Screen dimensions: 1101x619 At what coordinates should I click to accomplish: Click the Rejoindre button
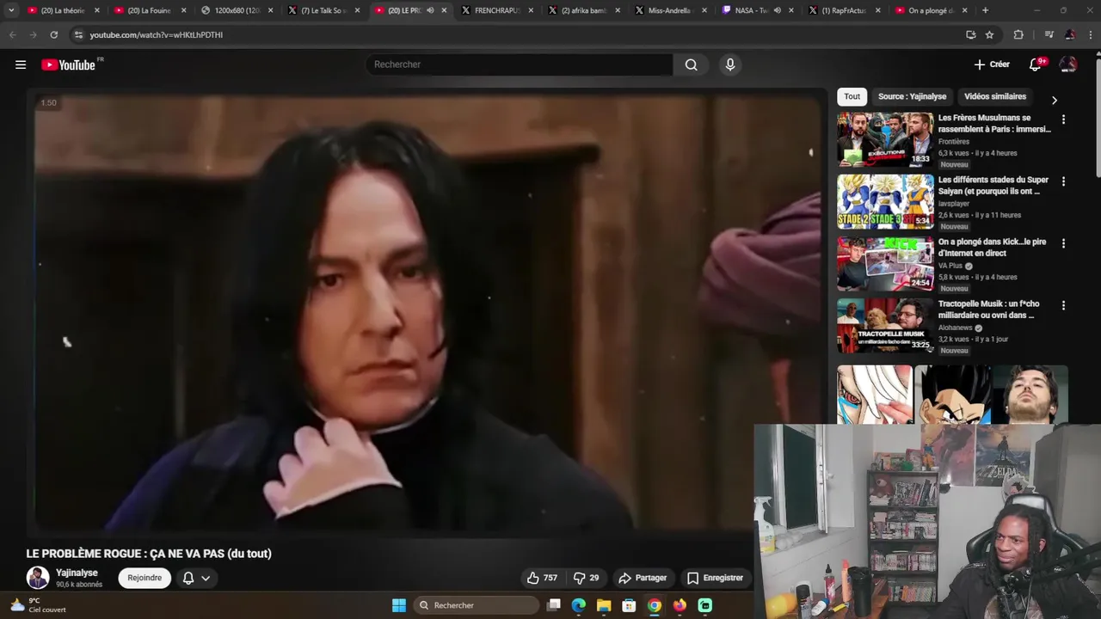[145, 578]
